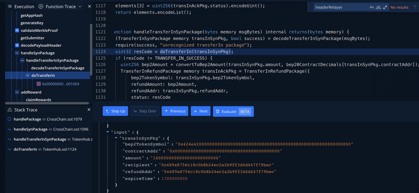Click the Stack Trace warning icon

9,110
